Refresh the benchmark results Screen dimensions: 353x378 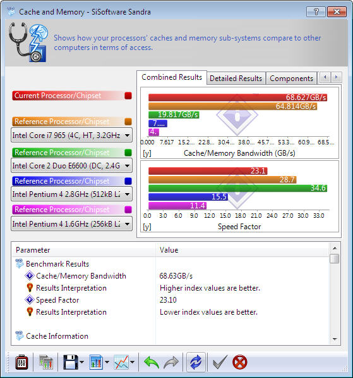pos(196,362)
